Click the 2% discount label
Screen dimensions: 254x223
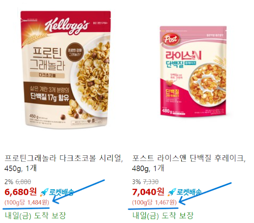click(x=9, y=182)
